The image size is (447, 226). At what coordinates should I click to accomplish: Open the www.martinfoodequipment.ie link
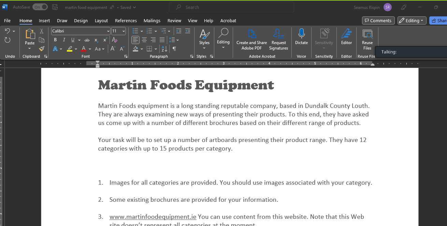(x=153, y=217)
